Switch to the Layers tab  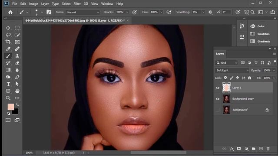(220, 54)
